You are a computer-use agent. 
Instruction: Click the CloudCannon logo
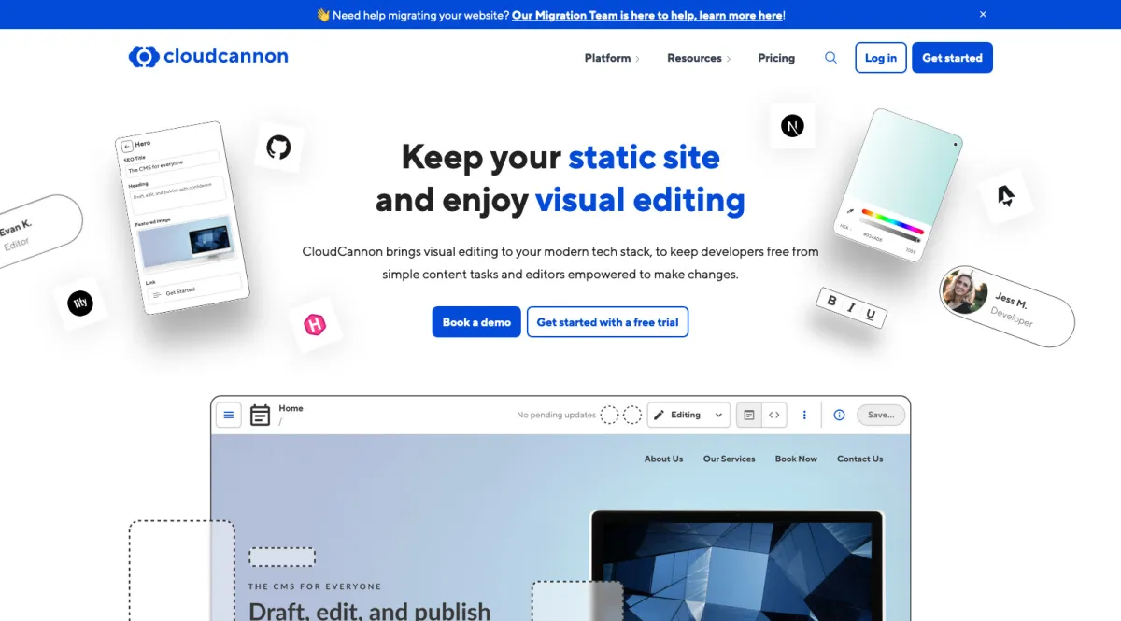tap(208, 57)
